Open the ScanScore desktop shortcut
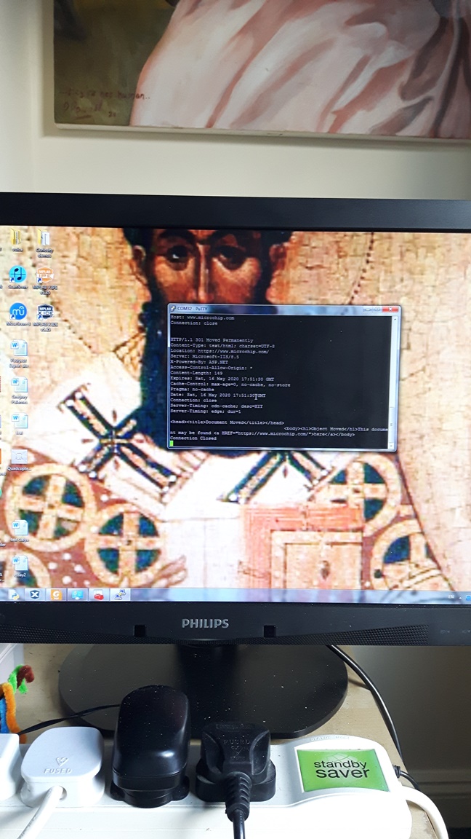 (x=17, y=277)
